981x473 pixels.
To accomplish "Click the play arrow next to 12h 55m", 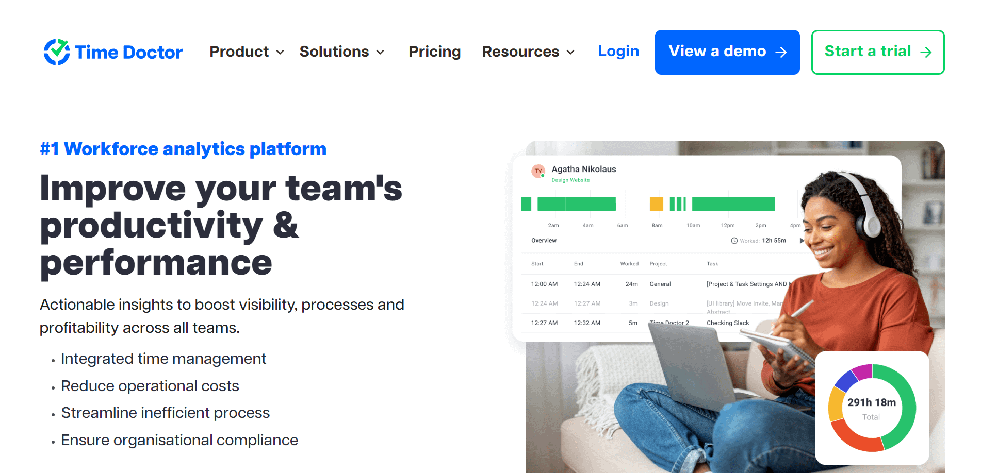I will 802,241.
